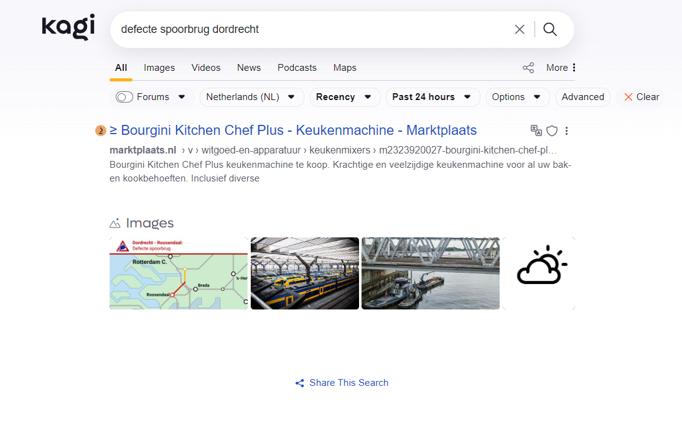The height and width of the screenshot is (430, 682).
Task: Click the Kagi logo
Action: point(68,27)
